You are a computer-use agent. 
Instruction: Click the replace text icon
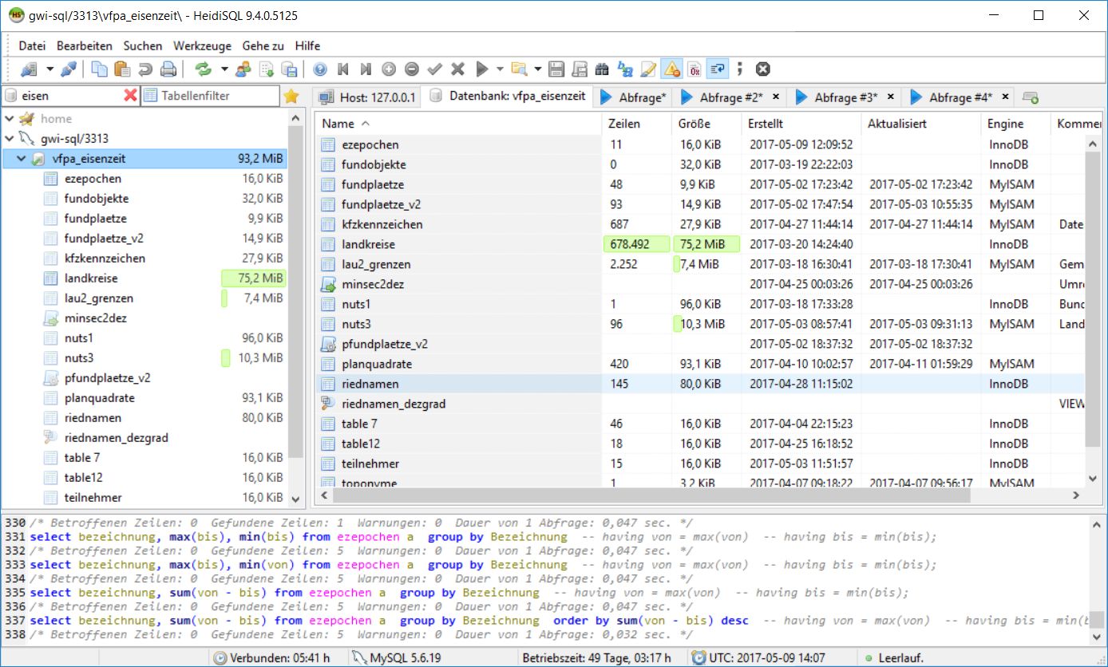(x=627, y=69)
